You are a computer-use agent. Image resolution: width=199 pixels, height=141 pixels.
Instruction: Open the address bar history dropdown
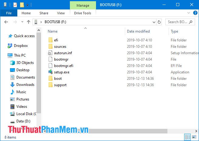(x=154, y=22)
